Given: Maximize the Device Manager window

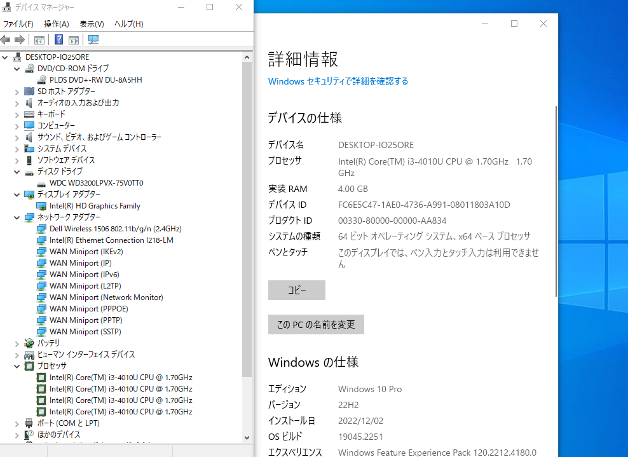Looking at the screenshot, I should pos(210,7).
